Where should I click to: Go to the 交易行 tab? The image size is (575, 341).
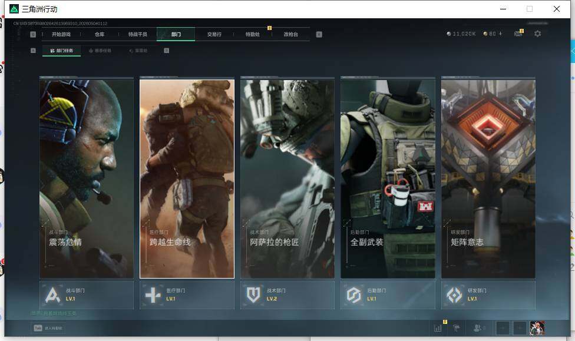pos(214,34)
